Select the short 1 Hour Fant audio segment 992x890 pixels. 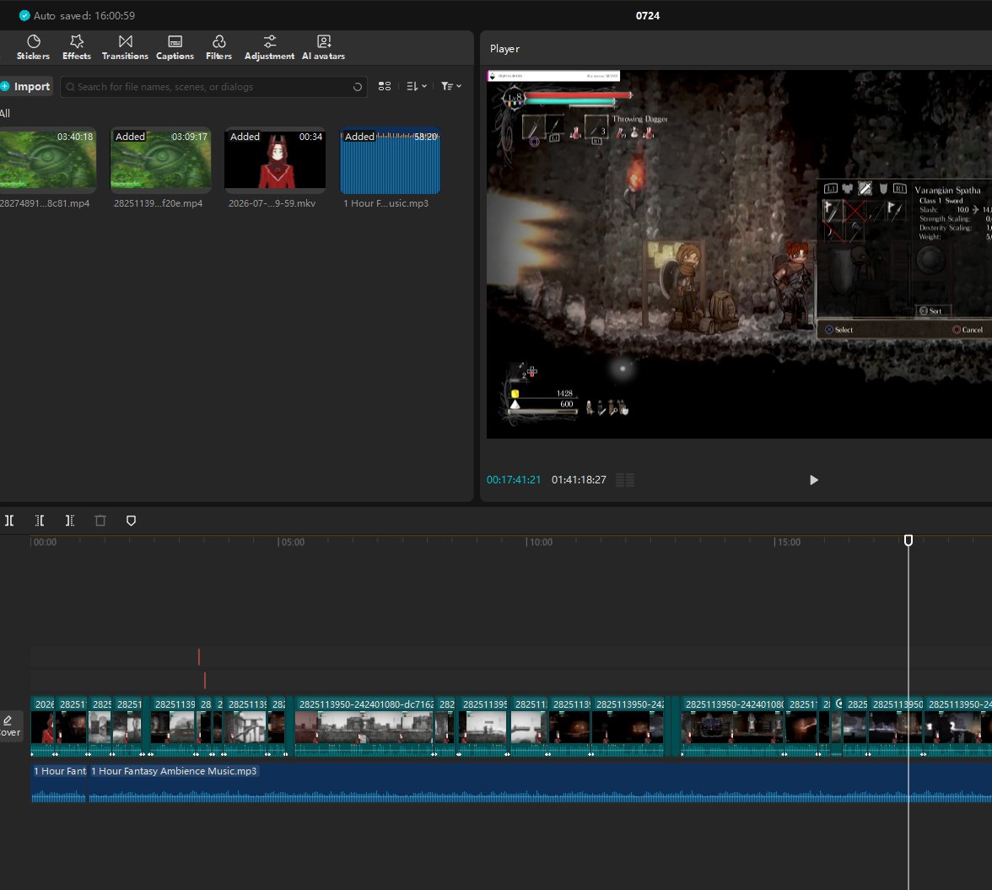(59, 783)
